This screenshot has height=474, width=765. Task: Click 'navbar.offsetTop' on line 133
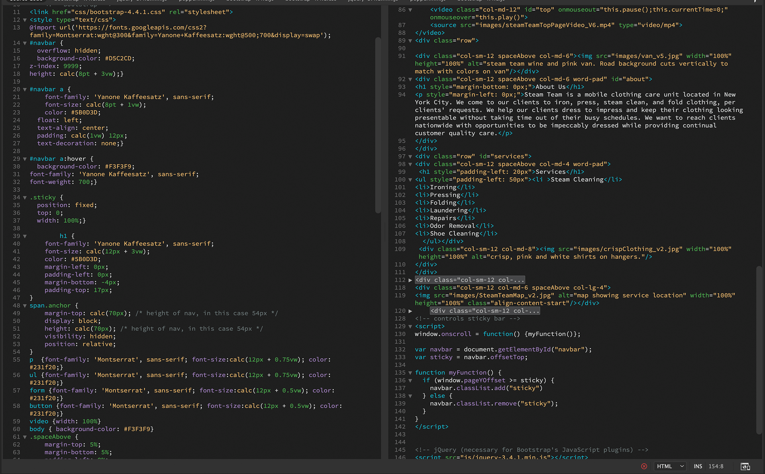(494, 357)
